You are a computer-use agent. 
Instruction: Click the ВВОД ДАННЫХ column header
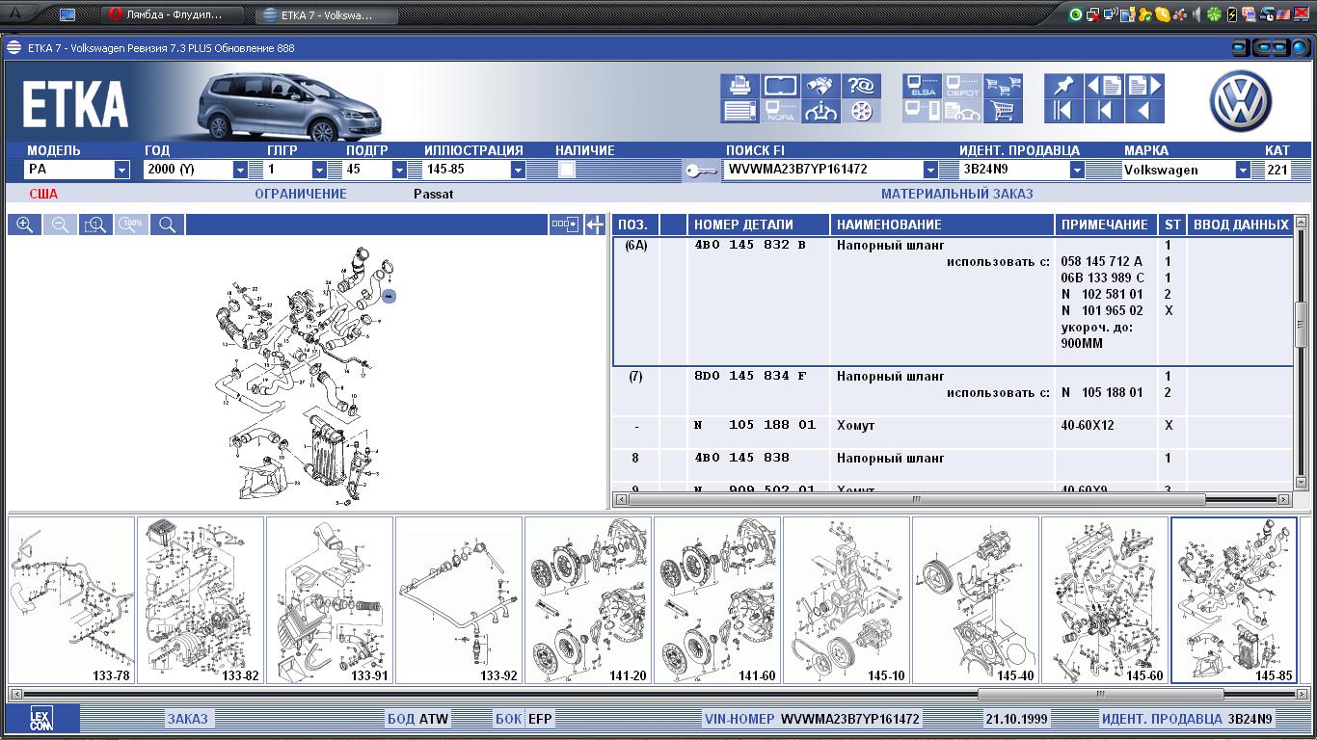pos(1241,225)
